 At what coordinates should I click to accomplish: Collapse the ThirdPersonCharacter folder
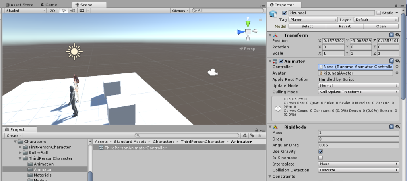[20, 158]
